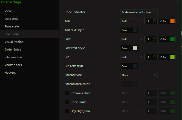Viewport: 182px width, 120px height.
Task: Edit the Bid text style color
Action: point(135,66)
